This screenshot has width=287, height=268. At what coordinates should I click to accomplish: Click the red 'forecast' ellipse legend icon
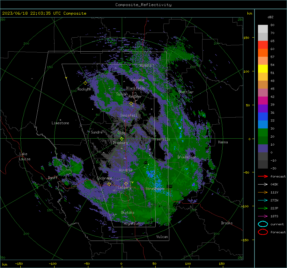(x=263, y=232)
